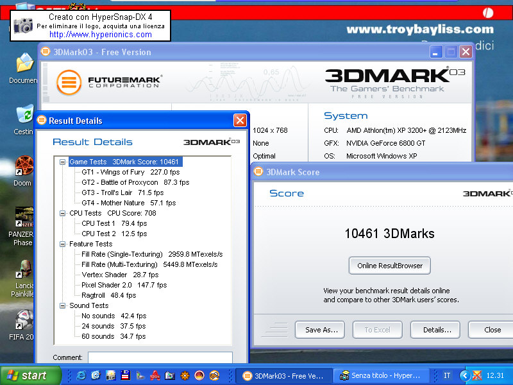Click the Save As... button
Screen dimensions: 513x385
[320, 330]
